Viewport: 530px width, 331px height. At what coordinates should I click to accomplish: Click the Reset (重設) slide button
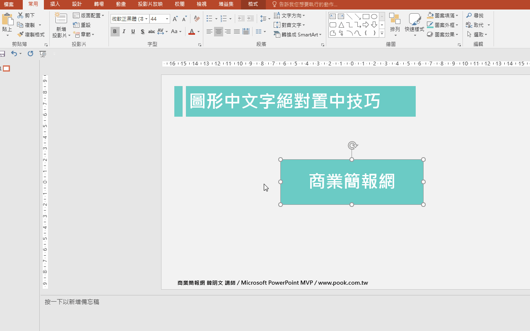(82, 25)
